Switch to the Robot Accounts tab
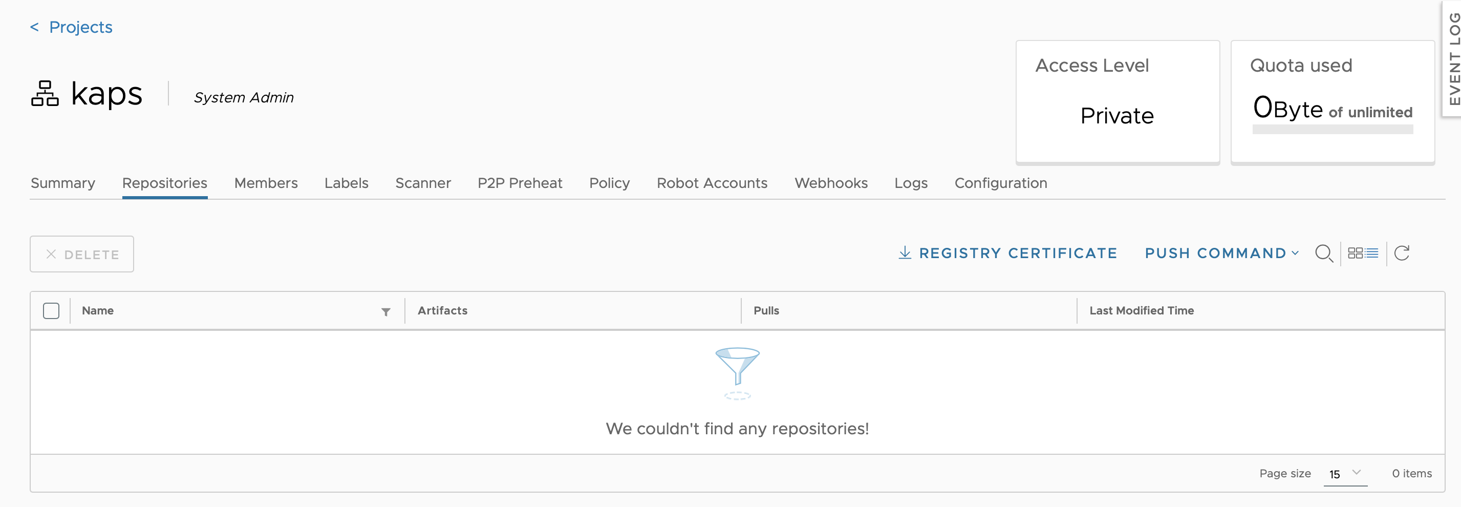 coord(712,183)
